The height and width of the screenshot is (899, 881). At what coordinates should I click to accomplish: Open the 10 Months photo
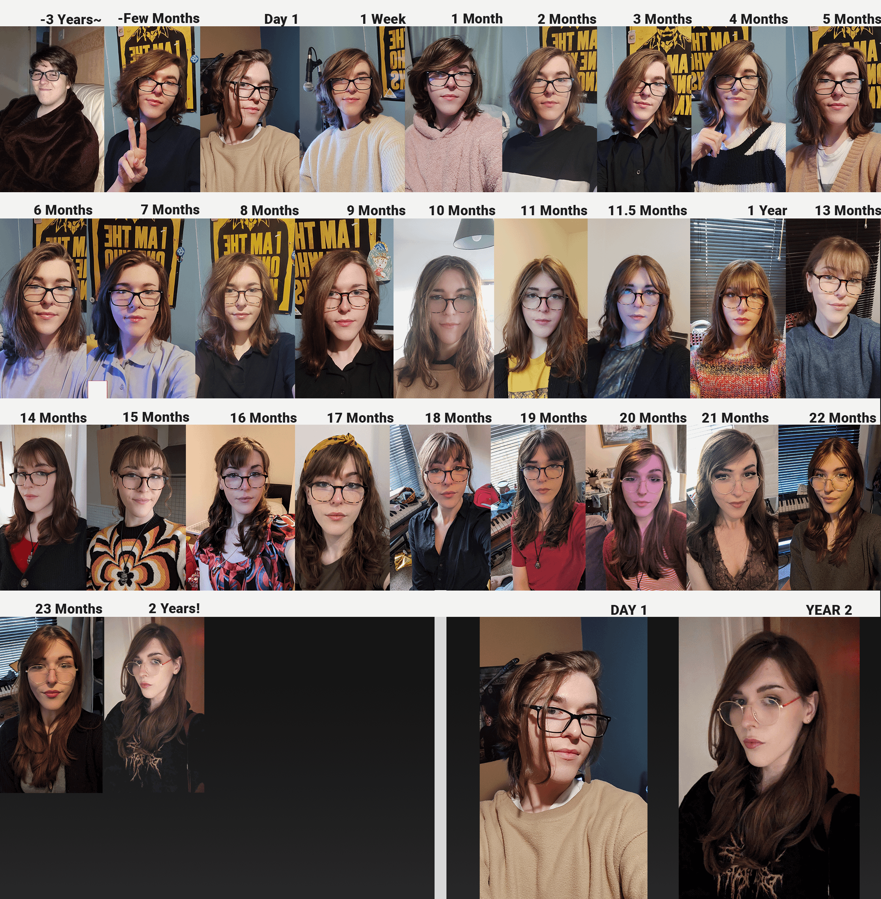coord(444,308)
